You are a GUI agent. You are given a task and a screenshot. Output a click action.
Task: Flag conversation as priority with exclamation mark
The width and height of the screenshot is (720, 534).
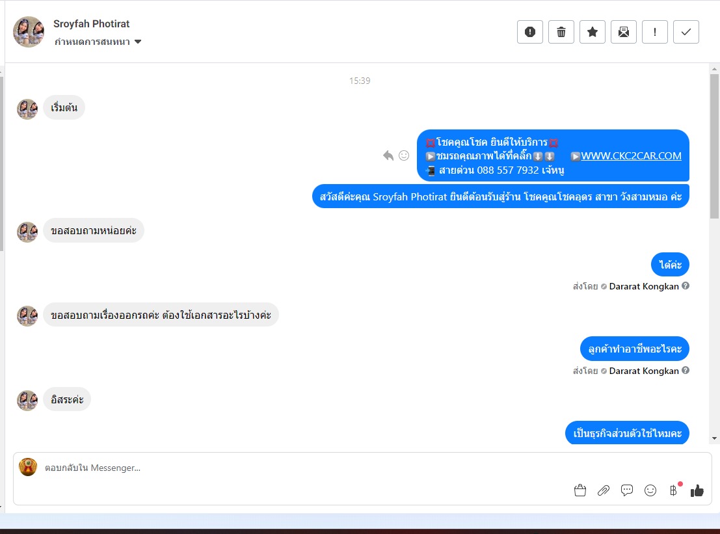654,32
